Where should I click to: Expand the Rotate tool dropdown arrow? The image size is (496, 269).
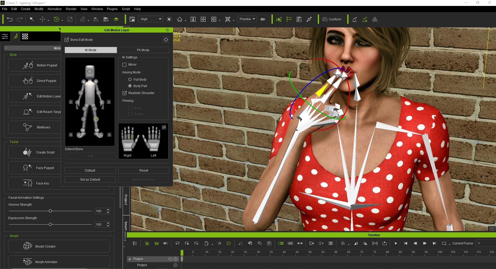(x=62, y=20)
